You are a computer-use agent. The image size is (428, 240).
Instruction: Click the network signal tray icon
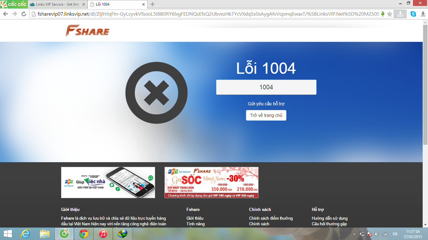[384, 234]
